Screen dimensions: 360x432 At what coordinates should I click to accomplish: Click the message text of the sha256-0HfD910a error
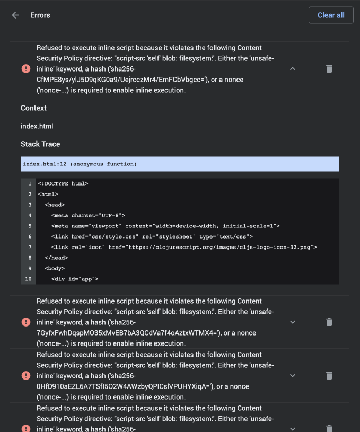tap(154, 376)
